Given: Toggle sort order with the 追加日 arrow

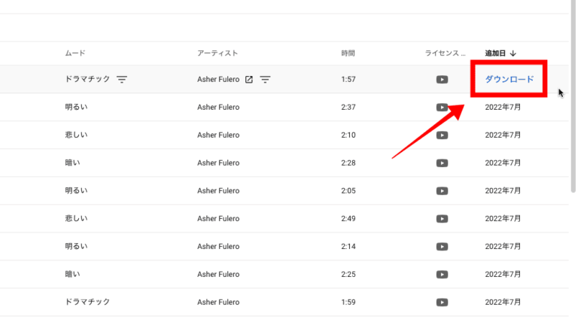Looking at the screenshot, I should (x=513, y=53).
